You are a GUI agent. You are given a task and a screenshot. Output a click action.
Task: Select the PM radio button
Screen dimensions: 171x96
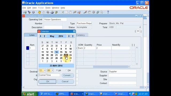(67, 70)
